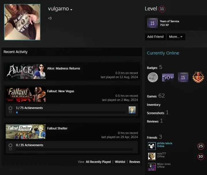Open Misko Jones's friend profile name
The image size is (207, 175).
pyautogui.click(x=164, y=164)
